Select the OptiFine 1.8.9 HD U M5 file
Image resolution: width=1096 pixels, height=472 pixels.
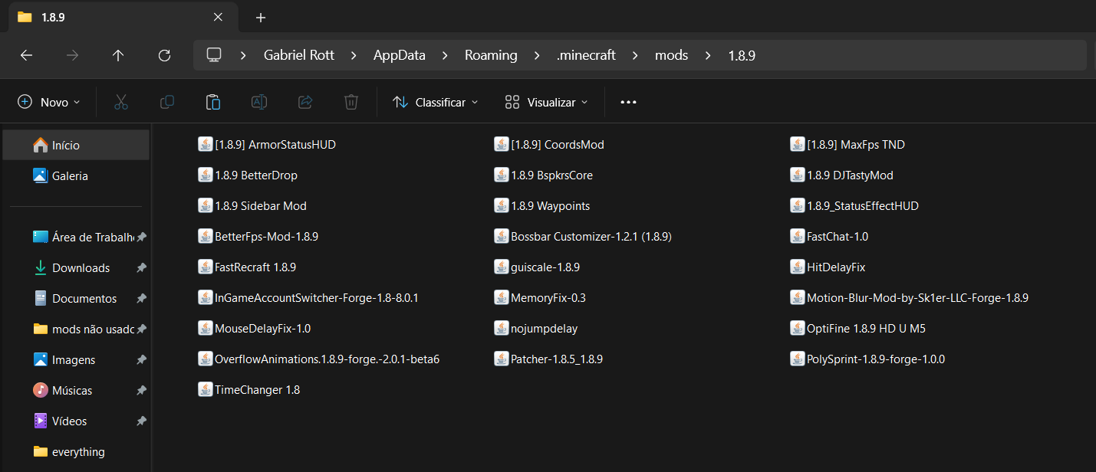pyautogui.click(x=858, y=328)
